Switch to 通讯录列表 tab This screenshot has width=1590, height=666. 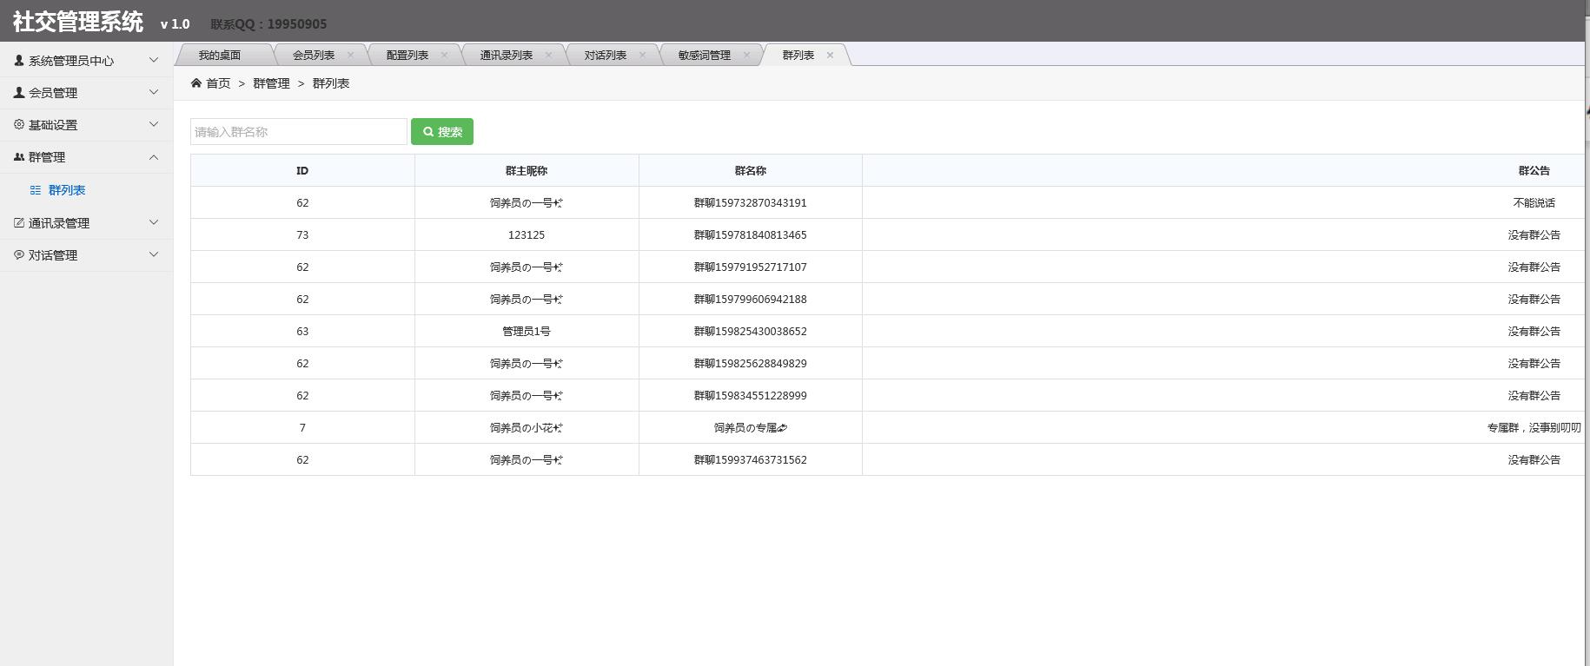click(x=507, y=55)
